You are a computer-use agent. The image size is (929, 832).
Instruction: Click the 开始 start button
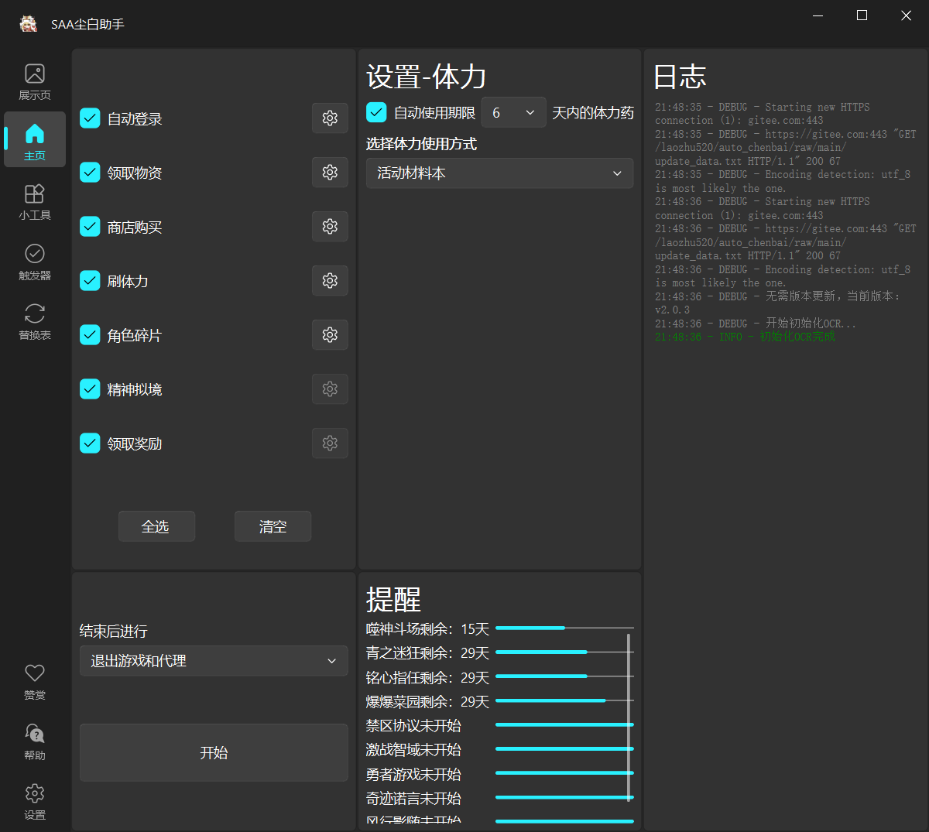[214, 752]
